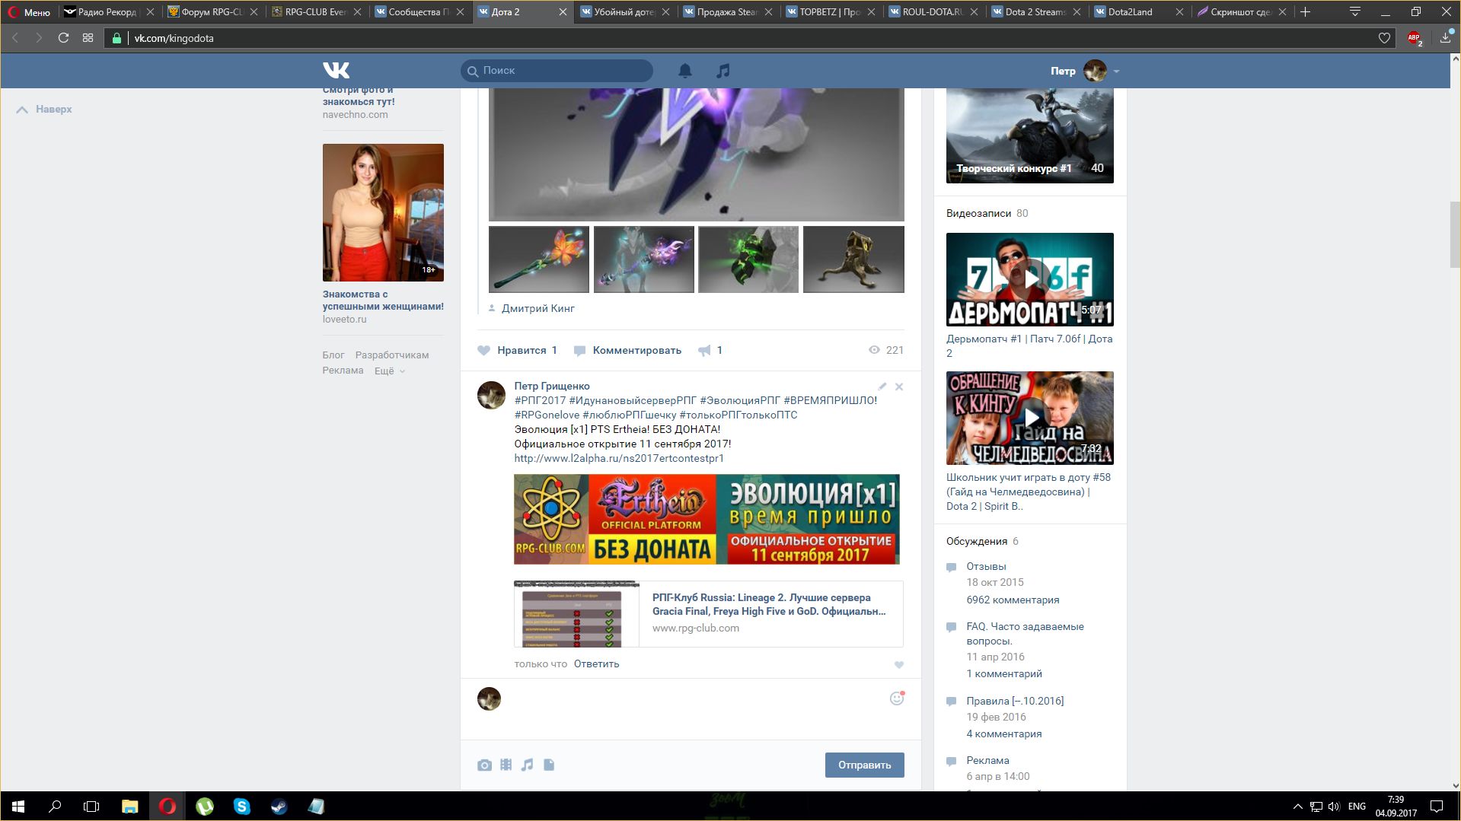
Task: Attach a video with film icon
Action: pos(506,765)
